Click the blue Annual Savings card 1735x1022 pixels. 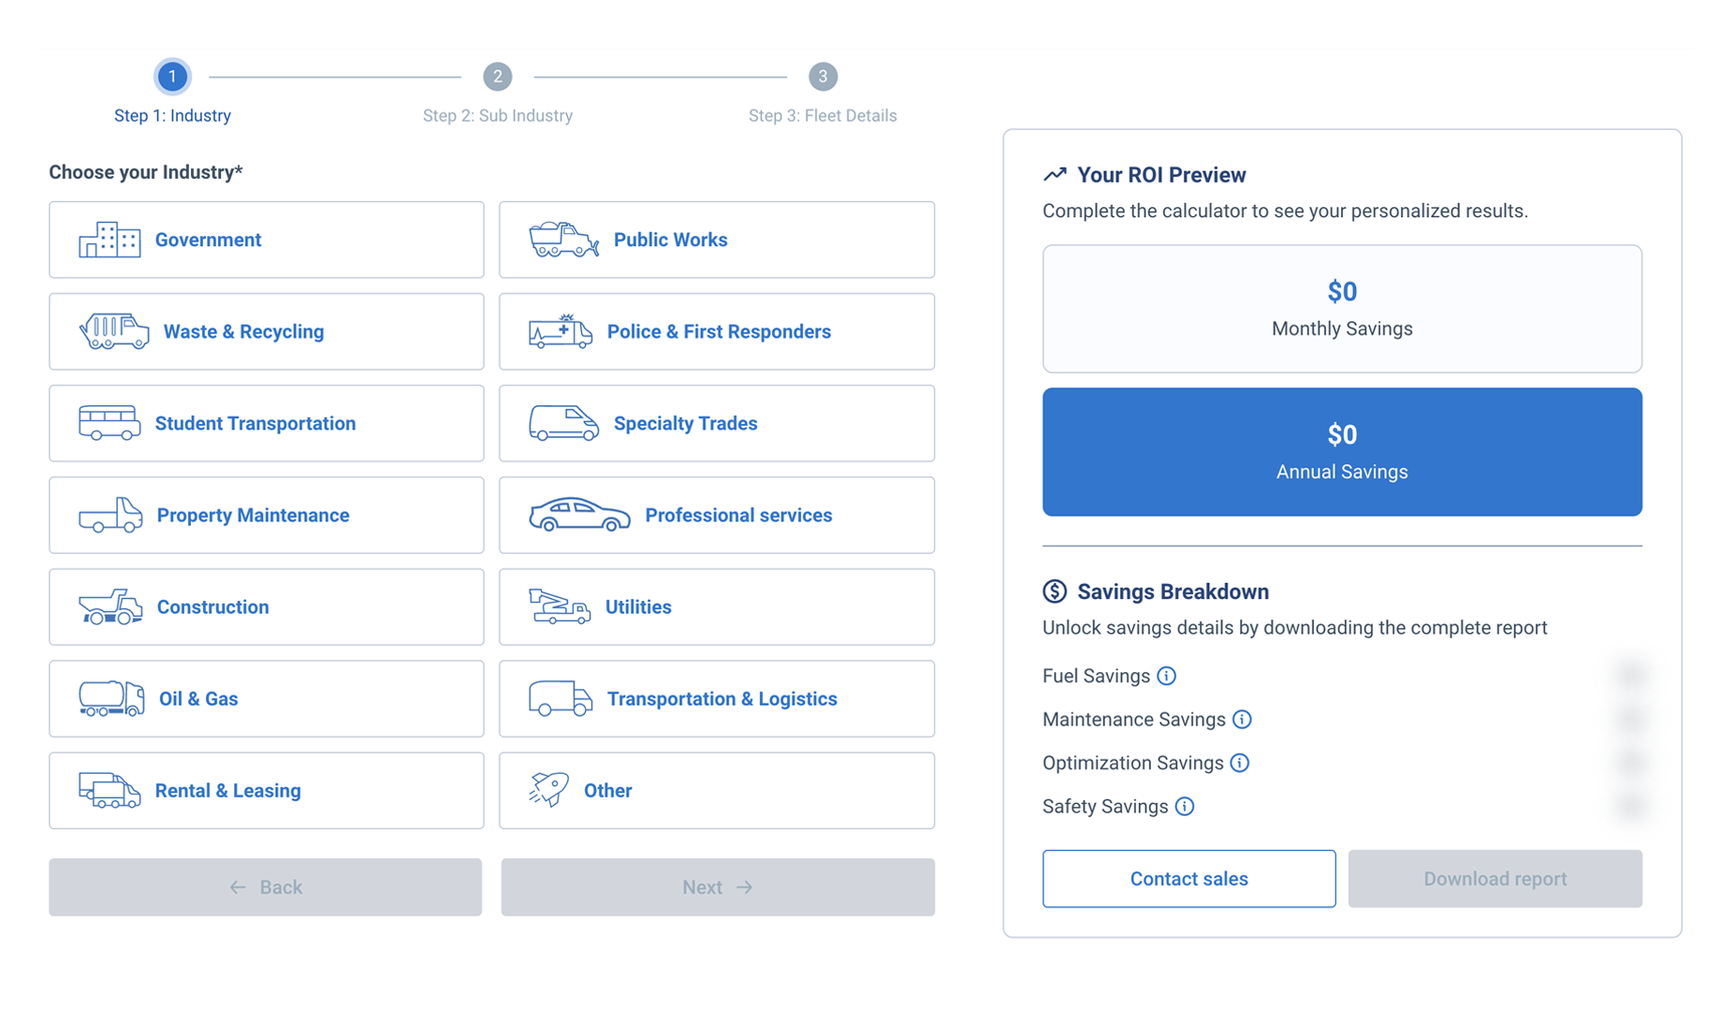point(1341,451)
